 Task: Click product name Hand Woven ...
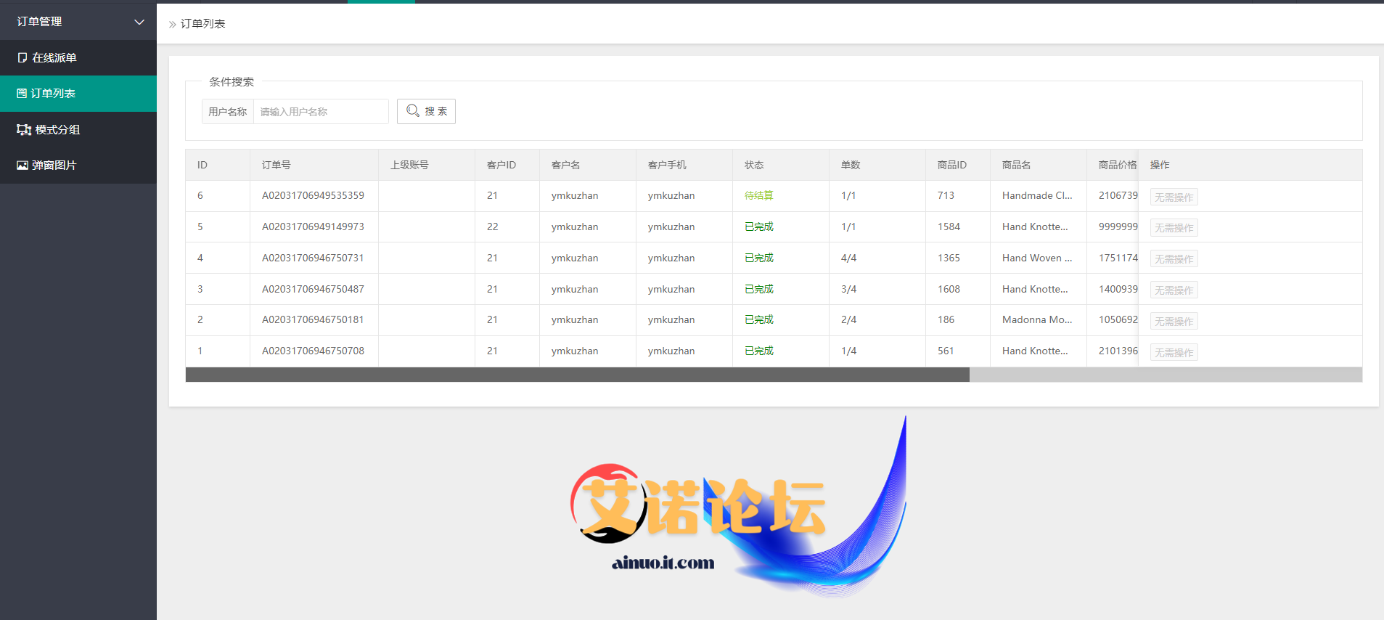point(1037,258)
